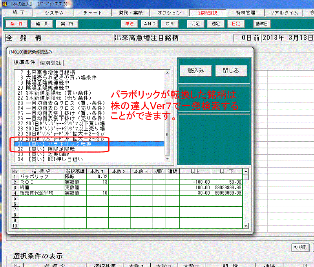The height and width of the screenshot is (267, 314).
Task: Select list item 34 【買い】RCI押し目狙い
Action: click(x=89, y=159)
